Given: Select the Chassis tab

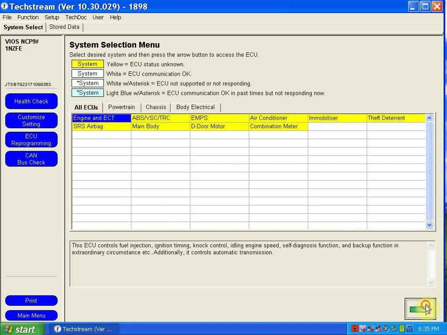Looking at the screenshot, I should point(156,107).
